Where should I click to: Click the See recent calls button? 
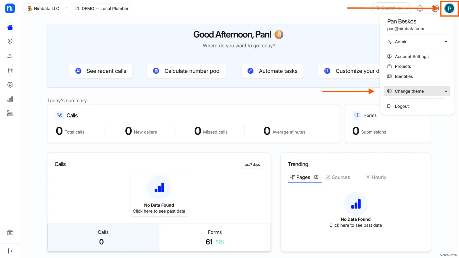101,71
